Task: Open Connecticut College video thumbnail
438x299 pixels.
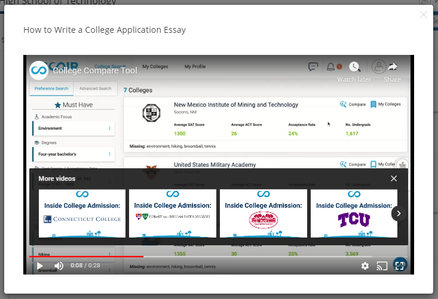Action: [x=82, y=214]
